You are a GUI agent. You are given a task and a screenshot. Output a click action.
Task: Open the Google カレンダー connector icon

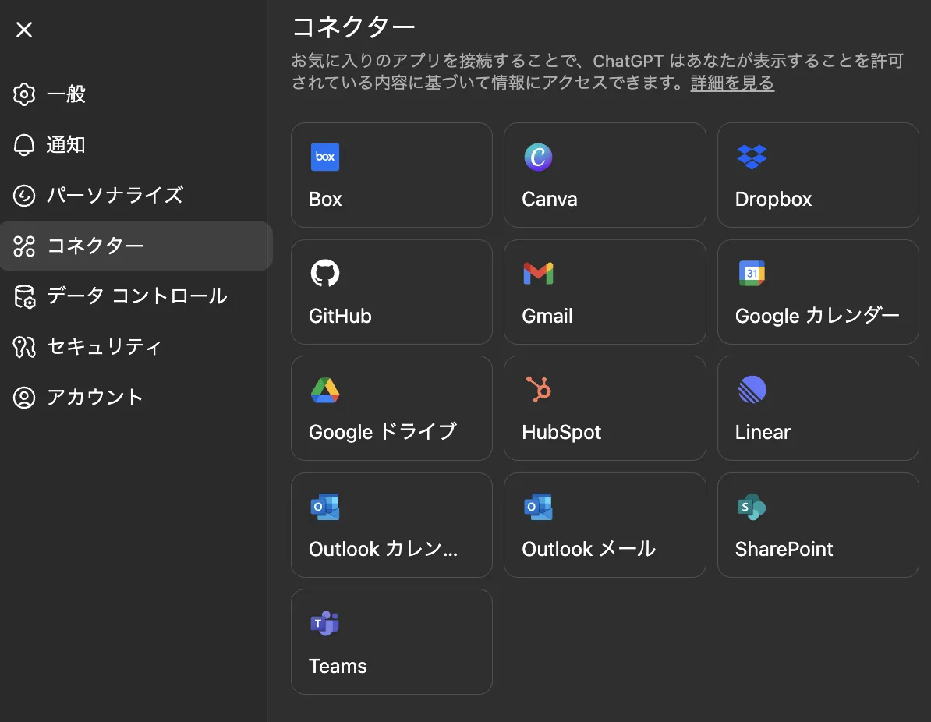(752, 274)
